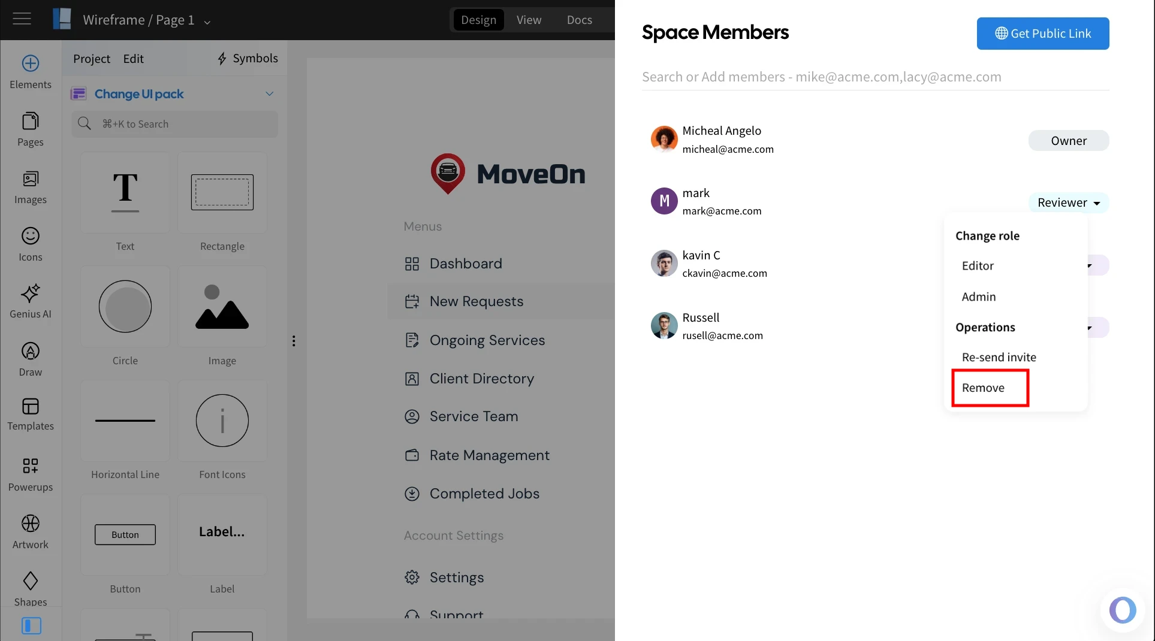Insert the Rectangle shape from the library
The image size is (1155, 641).
coord(222,192)
